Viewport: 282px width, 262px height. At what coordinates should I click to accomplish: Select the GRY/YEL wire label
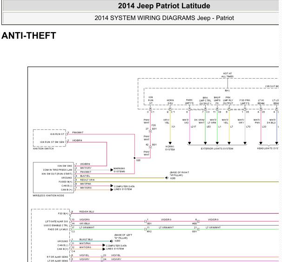coord(166,121)
